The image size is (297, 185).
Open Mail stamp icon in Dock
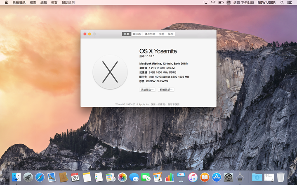[52, 177]
